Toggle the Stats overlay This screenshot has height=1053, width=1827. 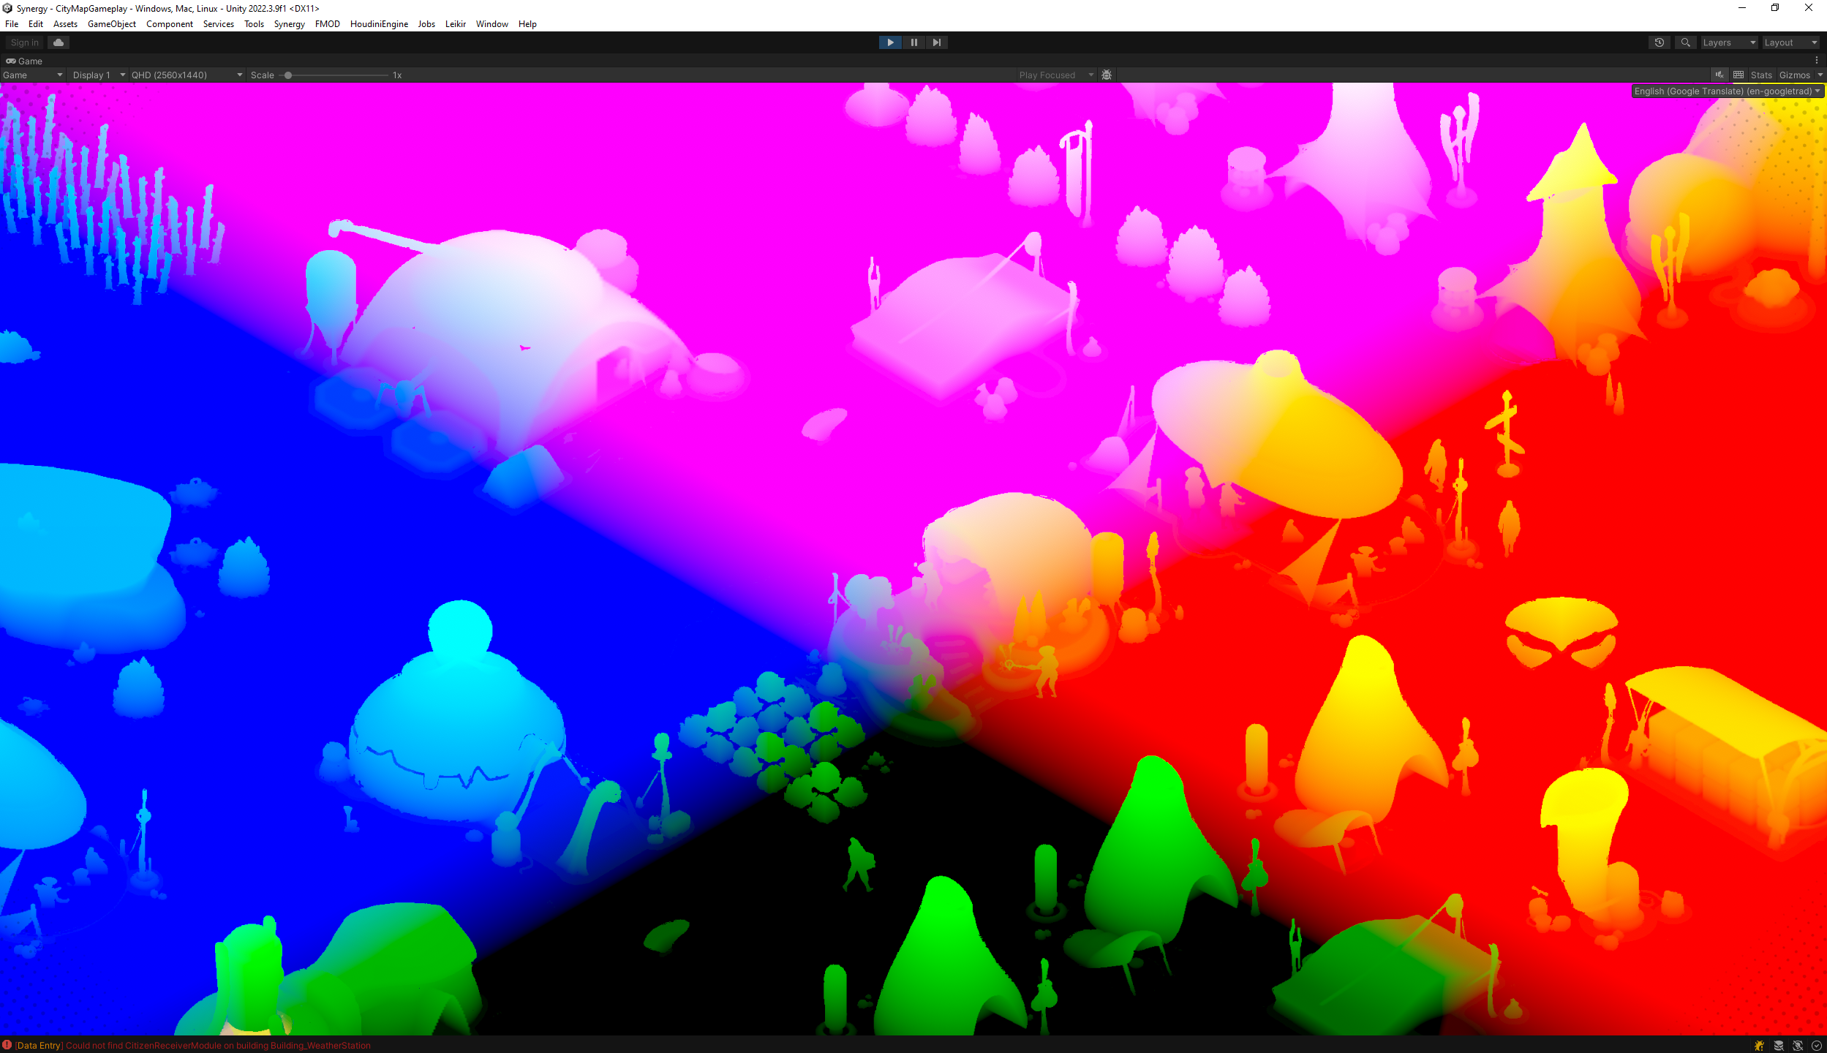coord(1761,75)
